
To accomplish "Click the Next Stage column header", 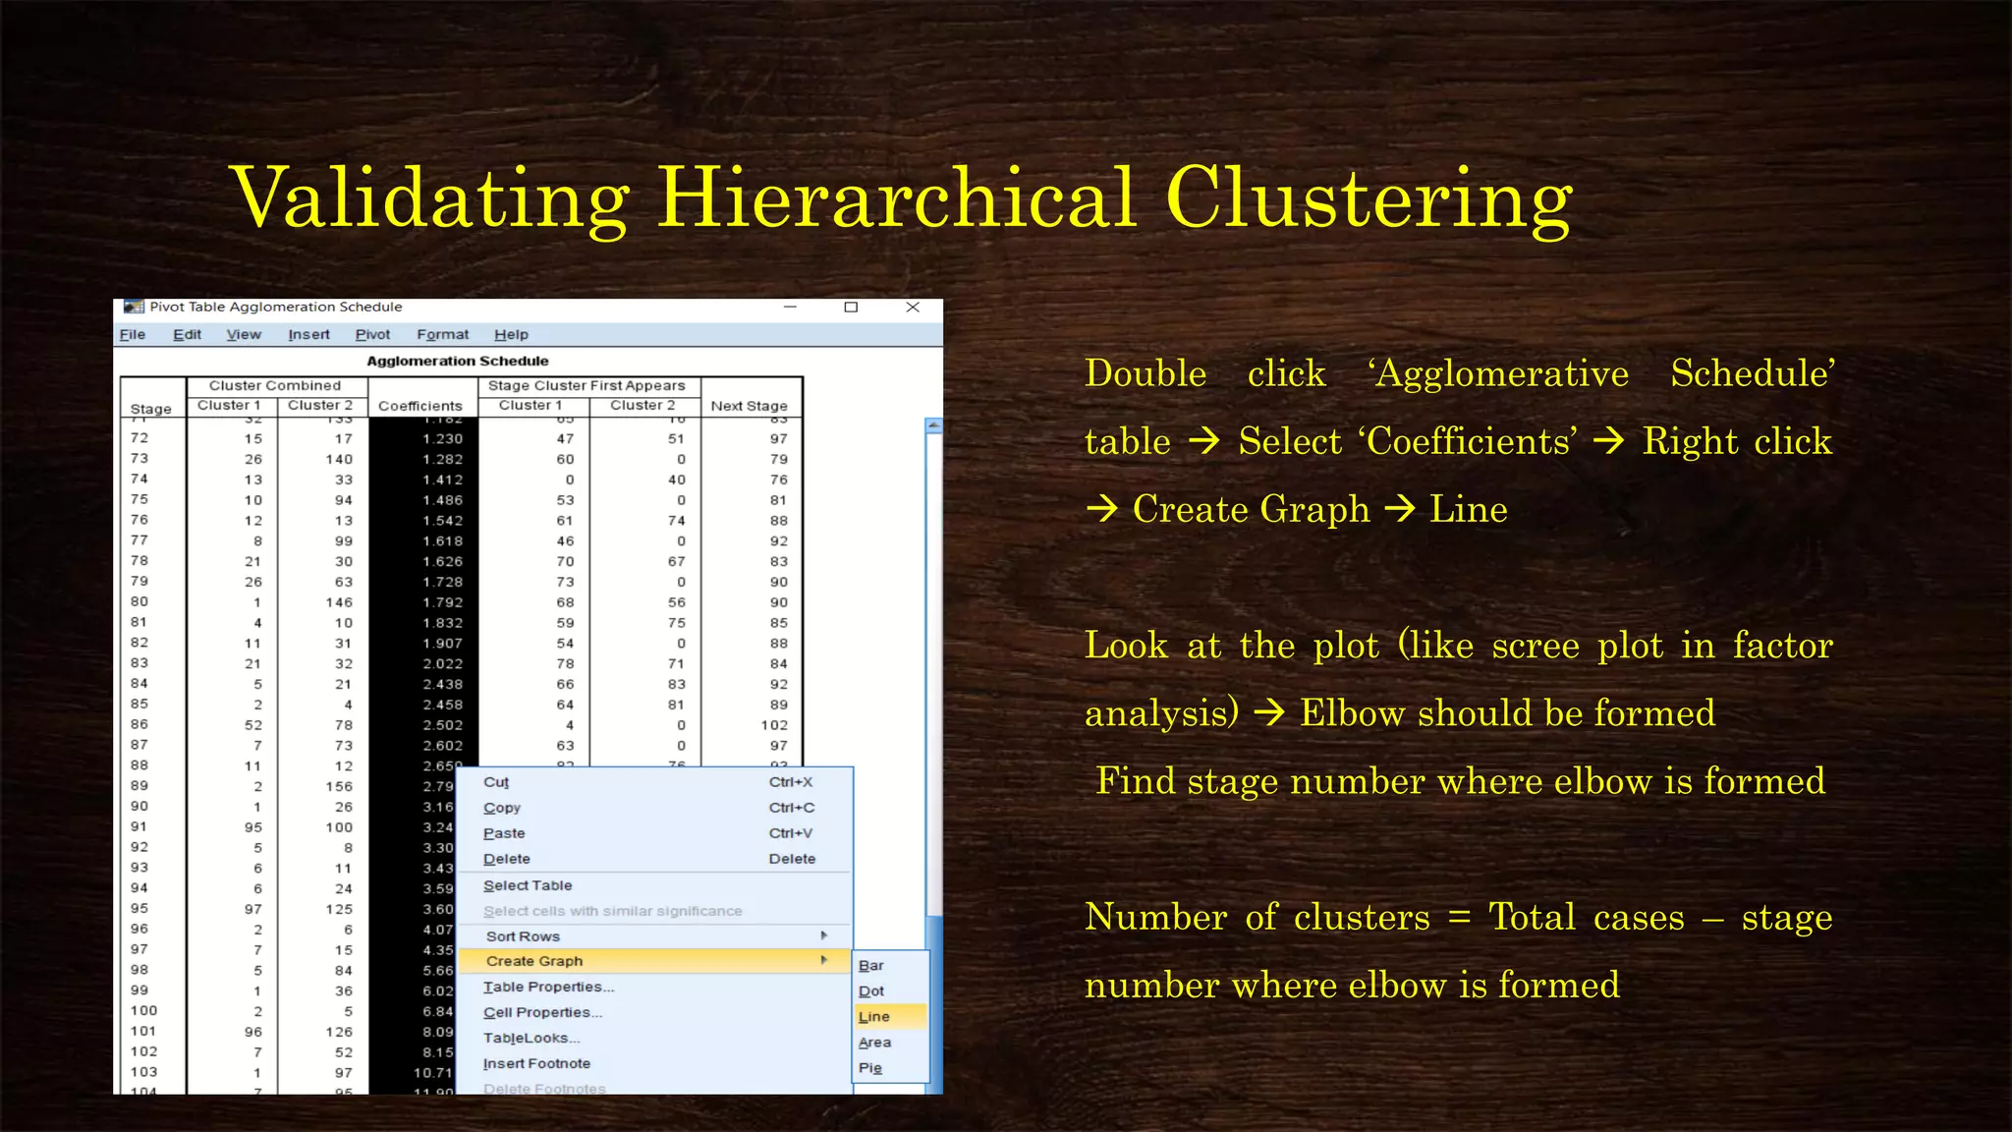I will (x=750, y=406).
